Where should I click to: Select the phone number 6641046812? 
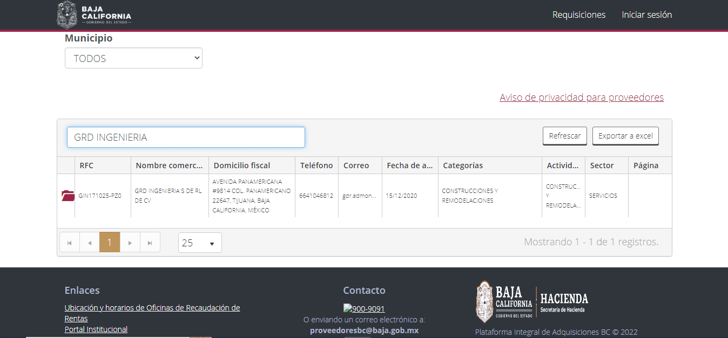316,196
